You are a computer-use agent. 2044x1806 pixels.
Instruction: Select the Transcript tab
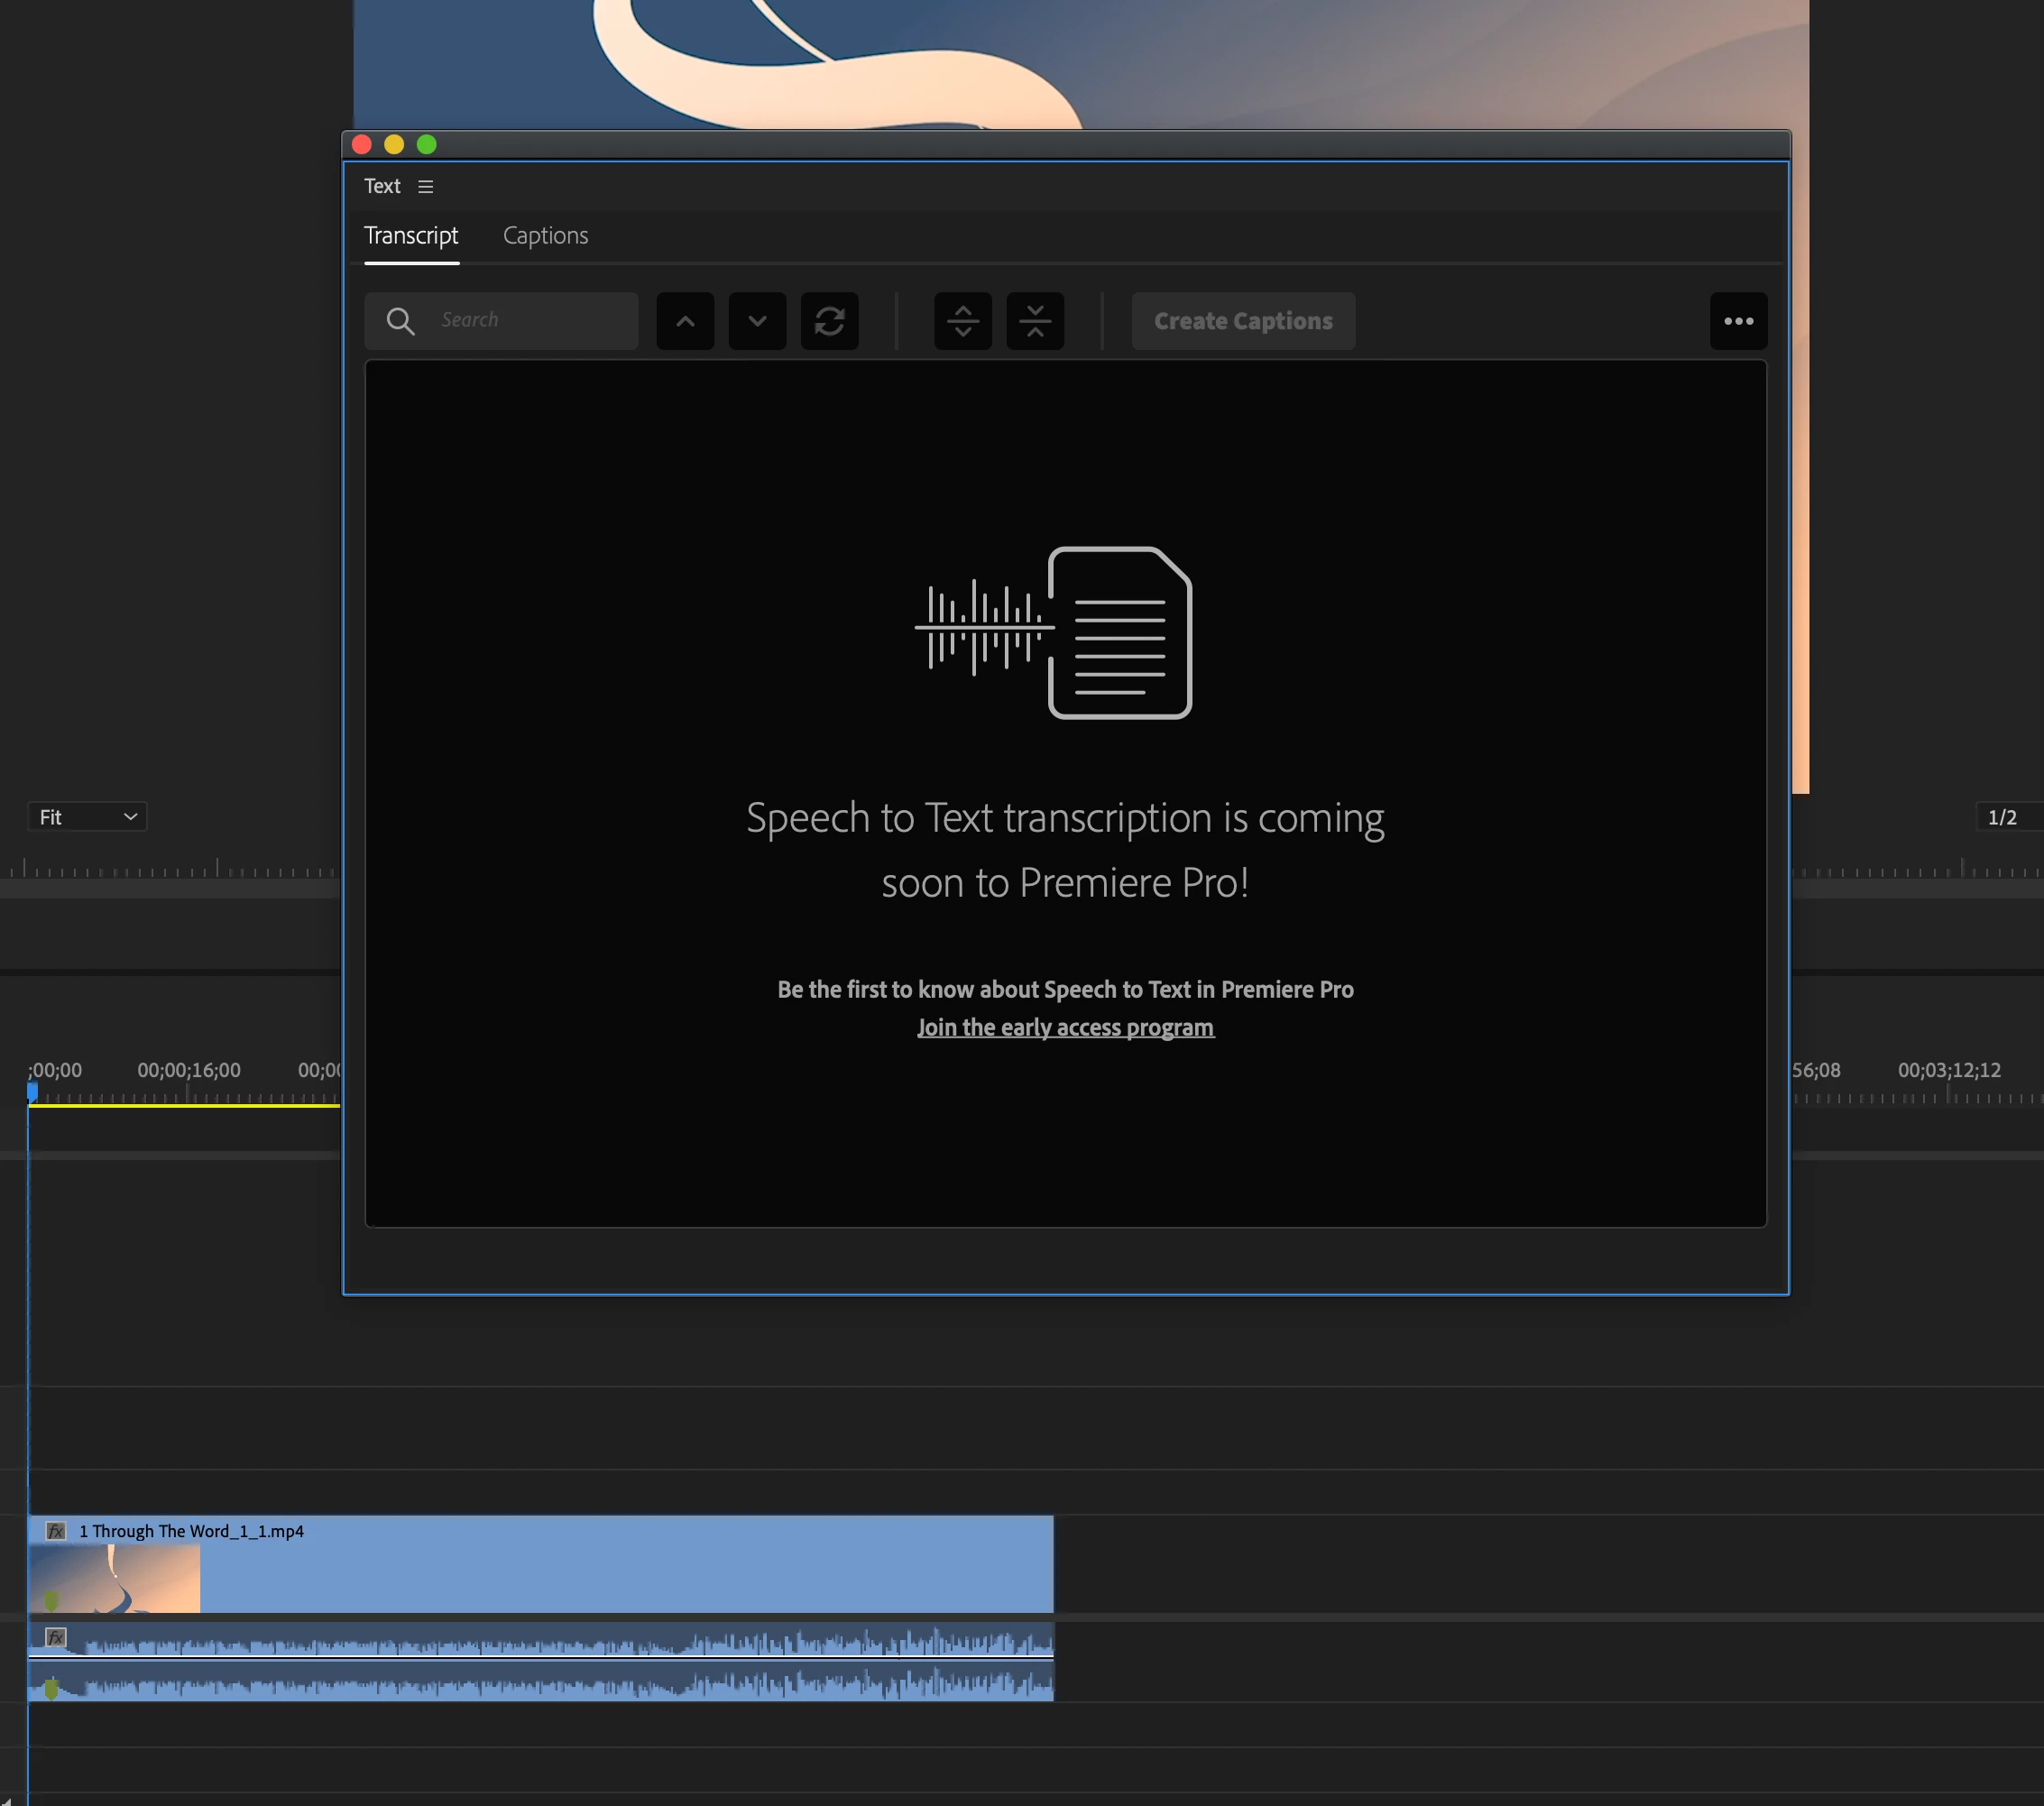coord(411,236)
